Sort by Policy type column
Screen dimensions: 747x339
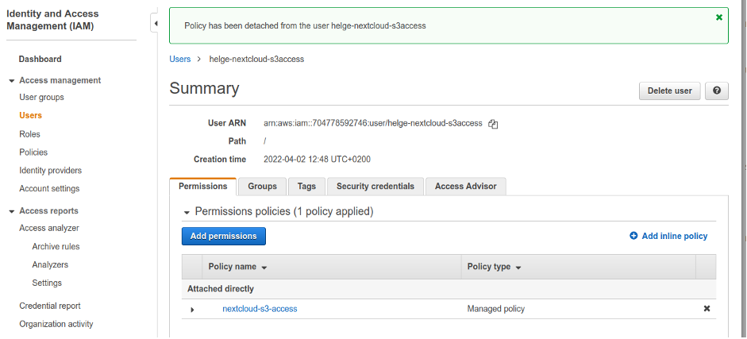coord(494,267)
